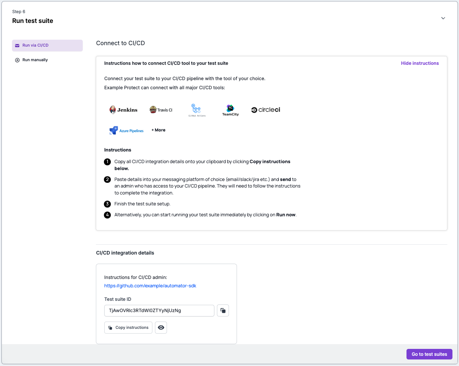Select the Run via CI/CD tab

tap(47, 46)
